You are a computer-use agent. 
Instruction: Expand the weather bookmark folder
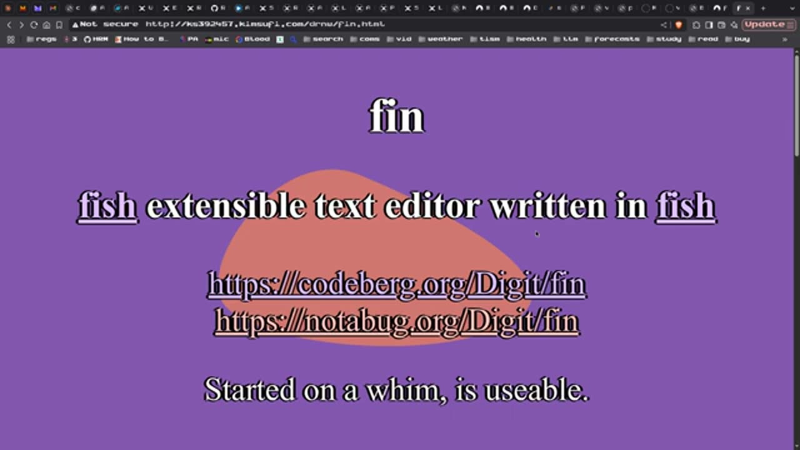pos(441,39)
